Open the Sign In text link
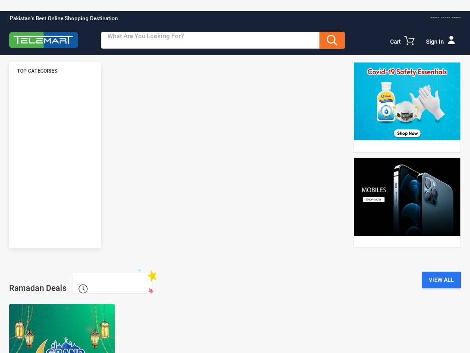470x353 pixels. [x=435, y=42]
